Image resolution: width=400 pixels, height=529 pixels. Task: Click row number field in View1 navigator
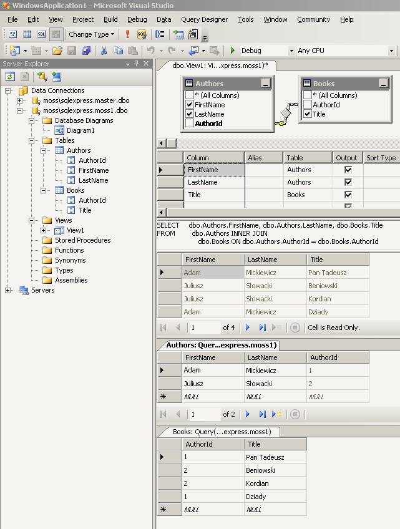(205, 328)
